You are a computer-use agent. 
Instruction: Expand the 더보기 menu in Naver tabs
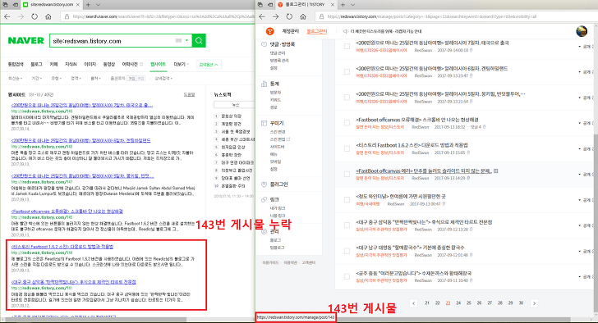(182, 65)
